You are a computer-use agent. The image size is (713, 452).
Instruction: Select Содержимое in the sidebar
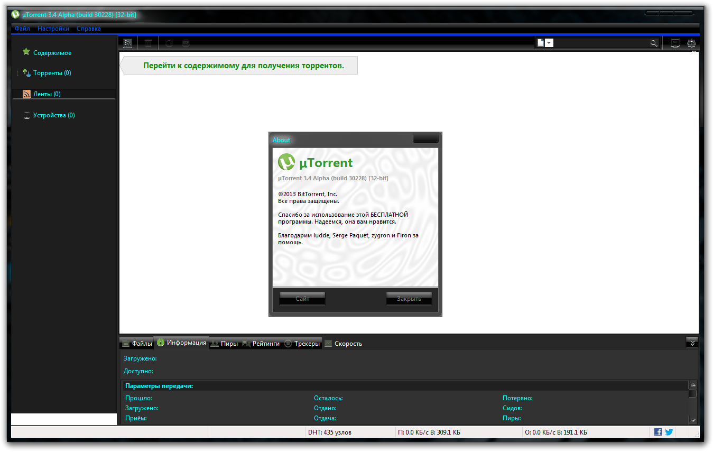[x=52, y=53]
